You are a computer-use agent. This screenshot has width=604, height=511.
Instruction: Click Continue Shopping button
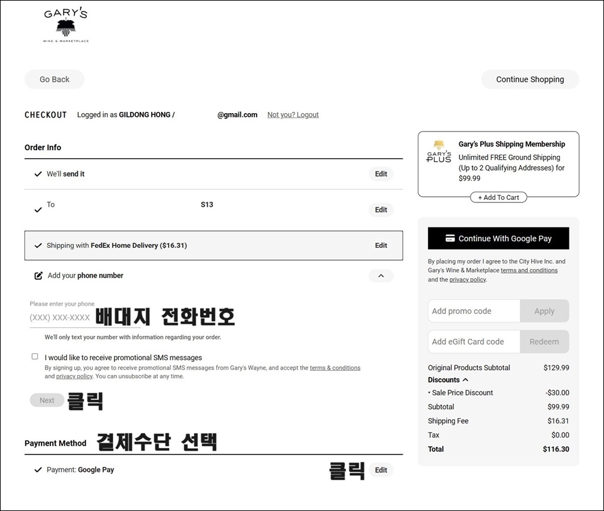click(530, 79)
